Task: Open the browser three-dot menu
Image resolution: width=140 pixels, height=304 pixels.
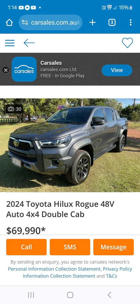Action: (131, 22)
